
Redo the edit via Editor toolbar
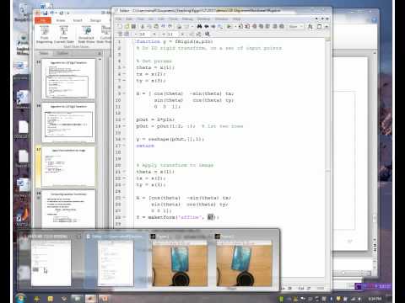pyautogui.click(x=170, y=26)
